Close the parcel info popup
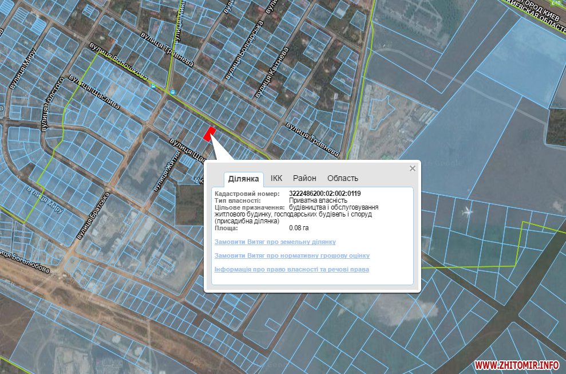Screen dimensions: 566x374 [x=412, y=168]
